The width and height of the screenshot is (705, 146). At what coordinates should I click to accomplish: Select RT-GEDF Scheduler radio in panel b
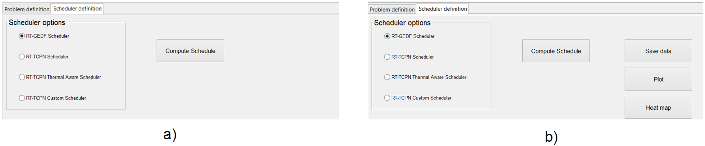pyautogui.click(x=387, y=36)
